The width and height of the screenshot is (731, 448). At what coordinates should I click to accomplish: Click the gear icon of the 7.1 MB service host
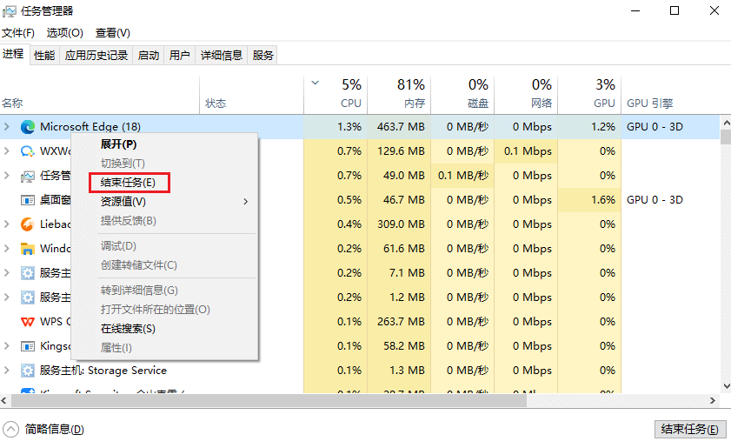point(28,273)
